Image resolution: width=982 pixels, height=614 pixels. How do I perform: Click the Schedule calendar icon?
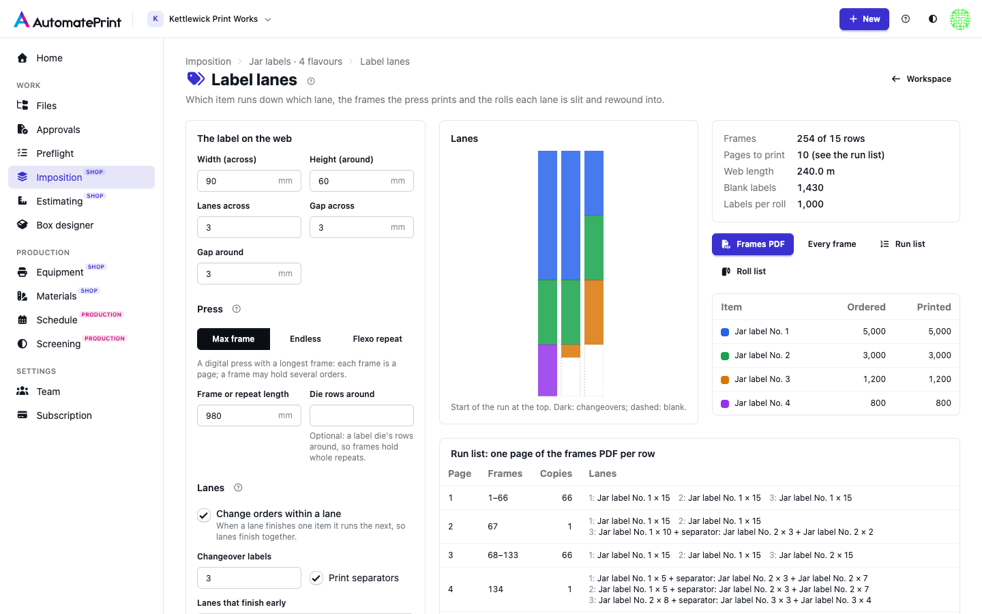click(x=23, y=320)
